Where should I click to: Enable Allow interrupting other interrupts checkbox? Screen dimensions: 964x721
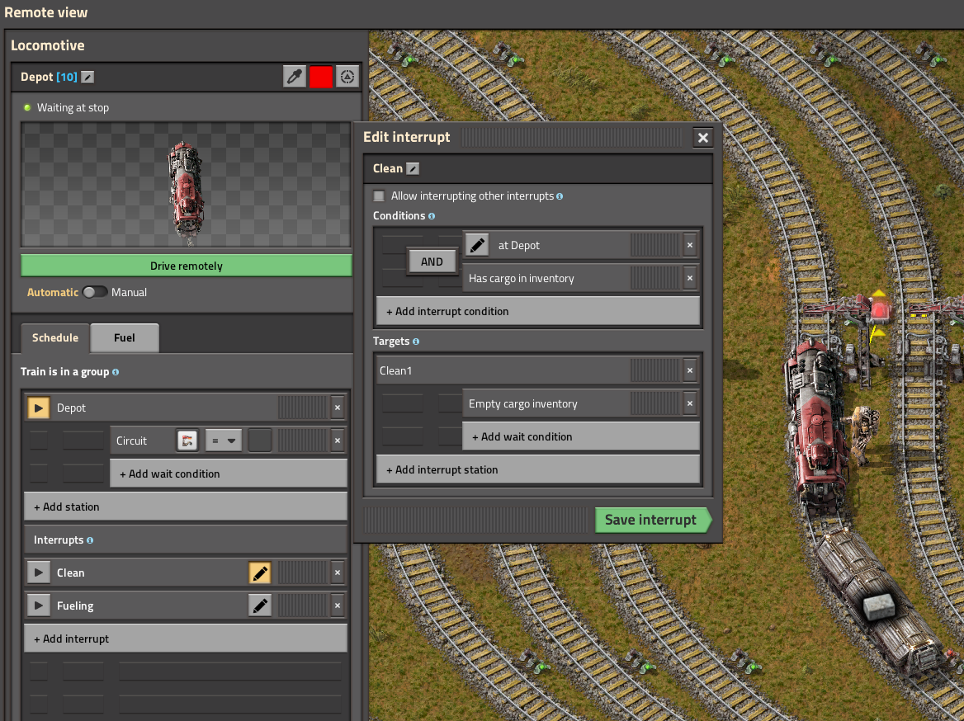379,196
